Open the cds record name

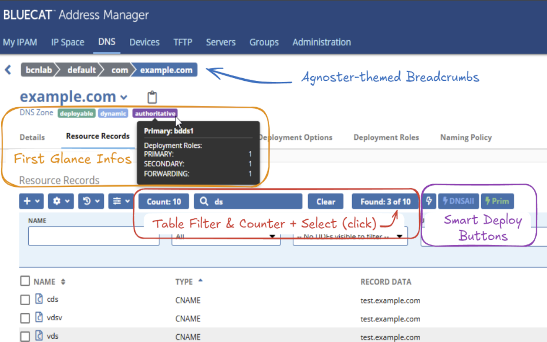[x=53, y=299]
